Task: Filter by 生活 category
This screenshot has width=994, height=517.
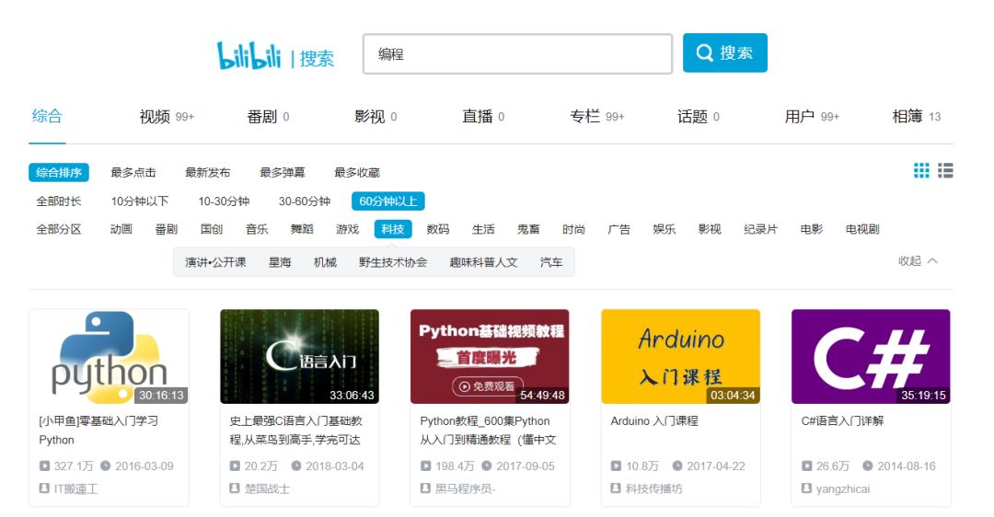Action: [483, 229]
